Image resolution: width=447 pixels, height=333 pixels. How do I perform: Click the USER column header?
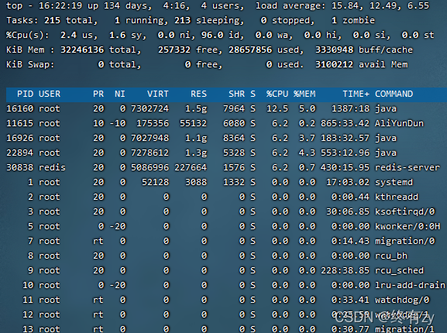click(50, 94)
